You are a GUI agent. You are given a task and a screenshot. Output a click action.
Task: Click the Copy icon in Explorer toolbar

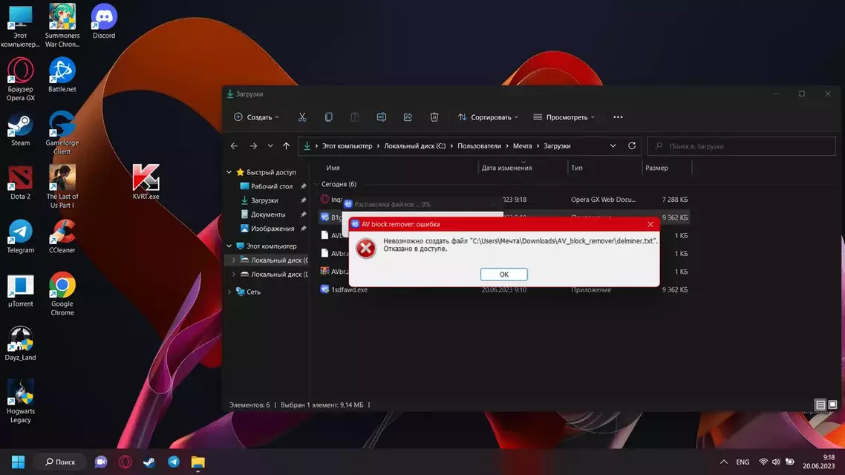pyautogui.click(x=329, y=117)
